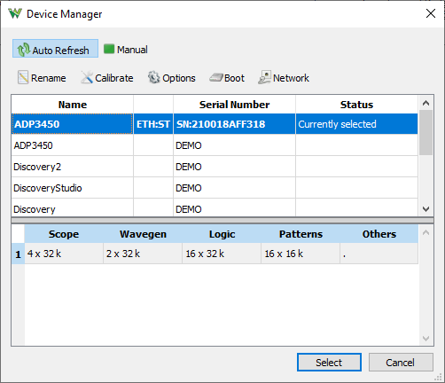Click scroll up arrow of device list
Screen dimensions: 445x383
pos(425,103)
